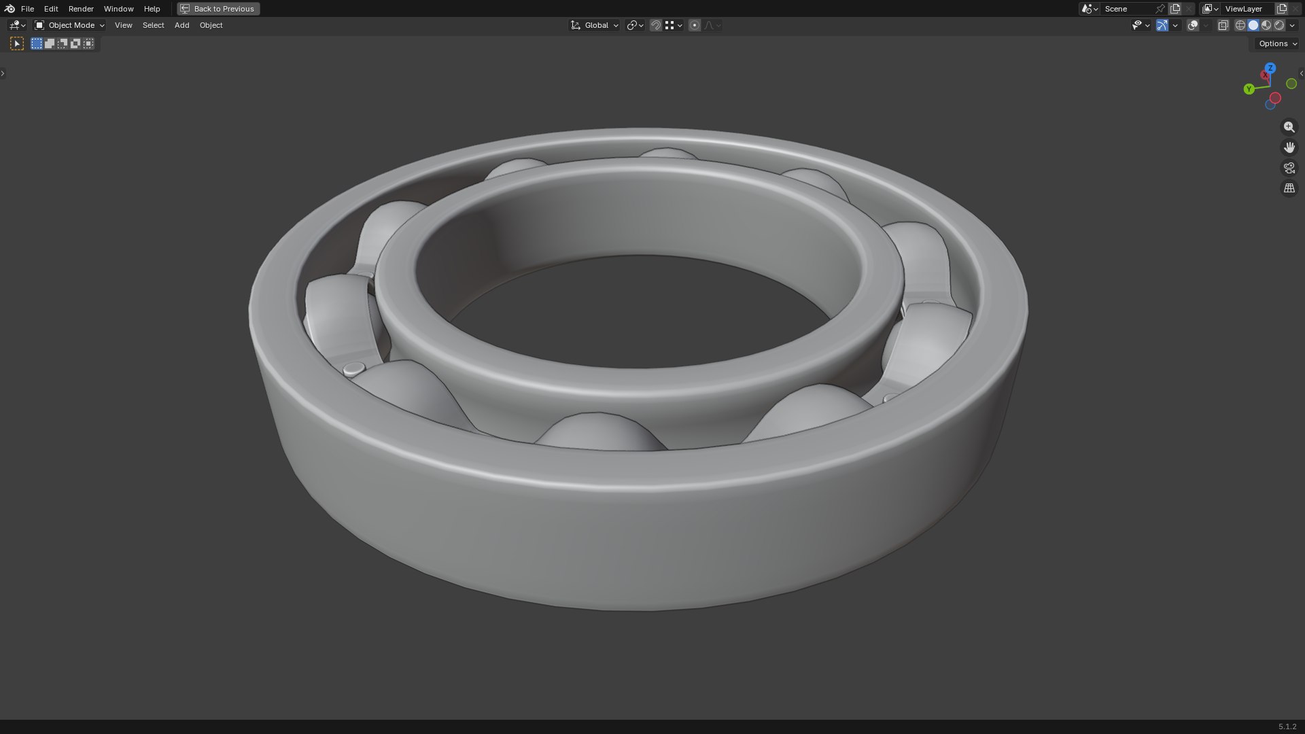
Task: Toggle X-ray mode
Action: click(x=1223, y=25)
